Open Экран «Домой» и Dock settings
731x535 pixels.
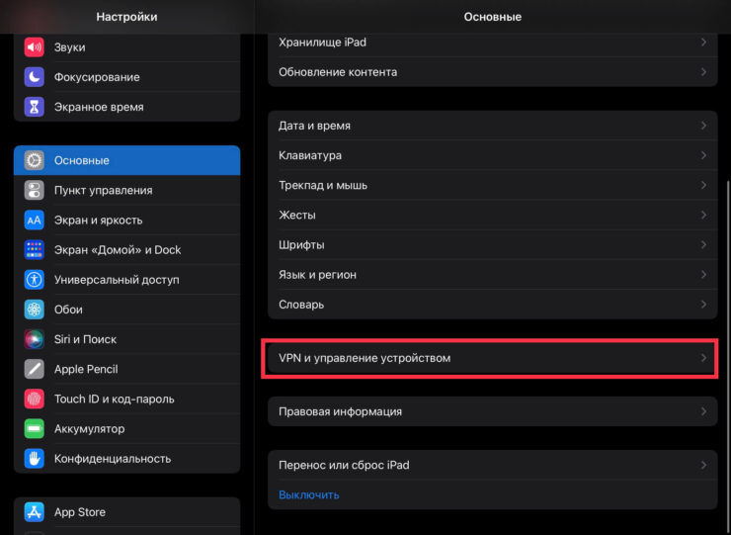pos(126,250)
